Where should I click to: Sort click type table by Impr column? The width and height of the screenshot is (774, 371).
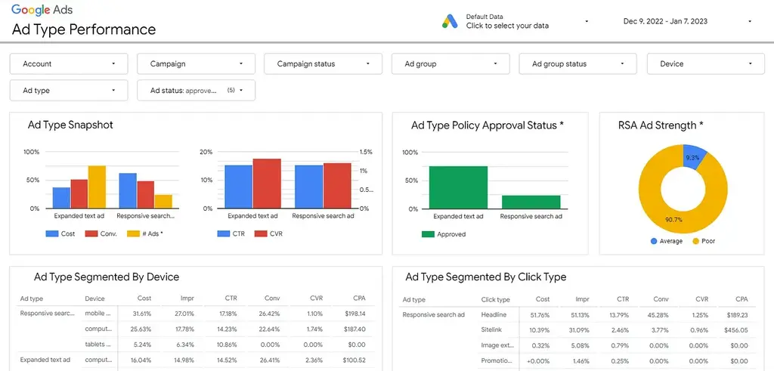click(584, 299)
